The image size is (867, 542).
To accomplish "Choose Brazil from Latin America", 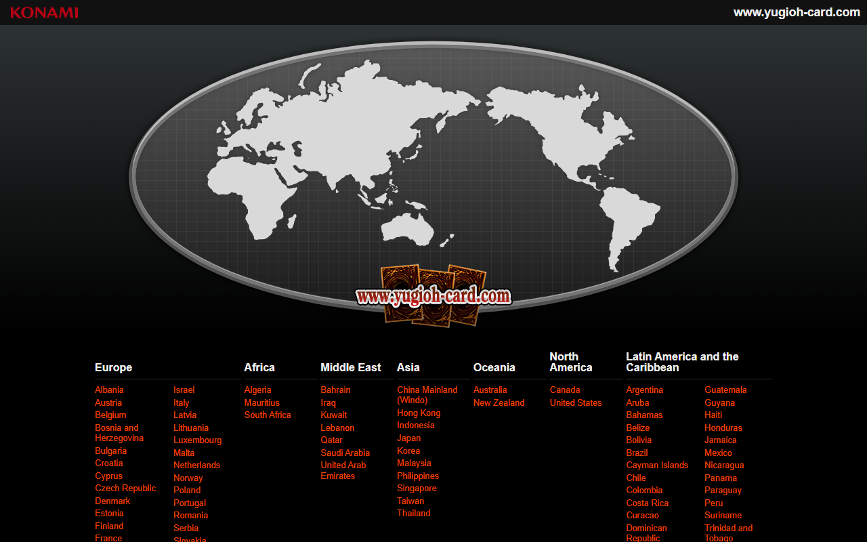I will pos(637,453).
